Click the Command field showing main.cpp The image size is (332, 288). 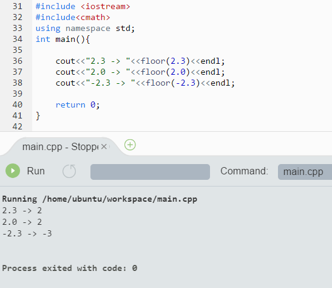click(x=305, y=172)
